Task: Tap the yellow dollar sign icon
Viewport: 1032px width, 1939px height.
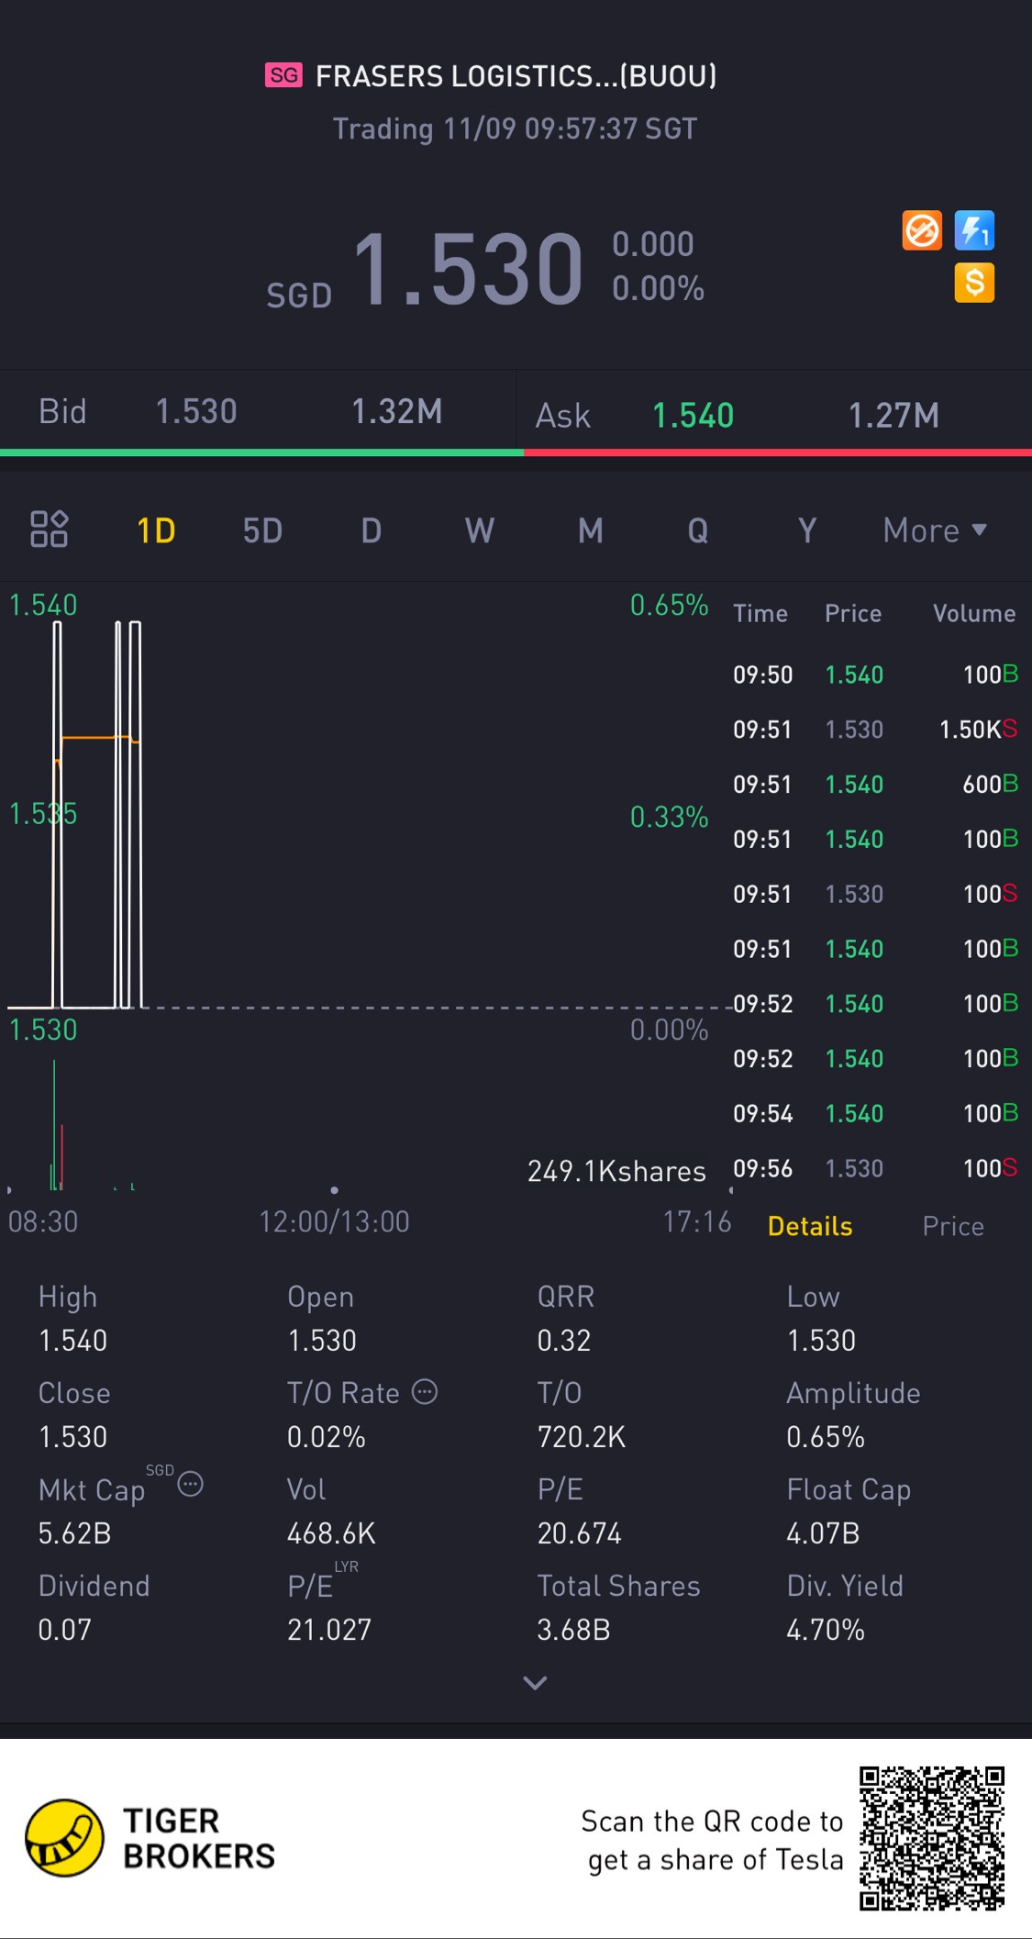Action: pos(974,283)
